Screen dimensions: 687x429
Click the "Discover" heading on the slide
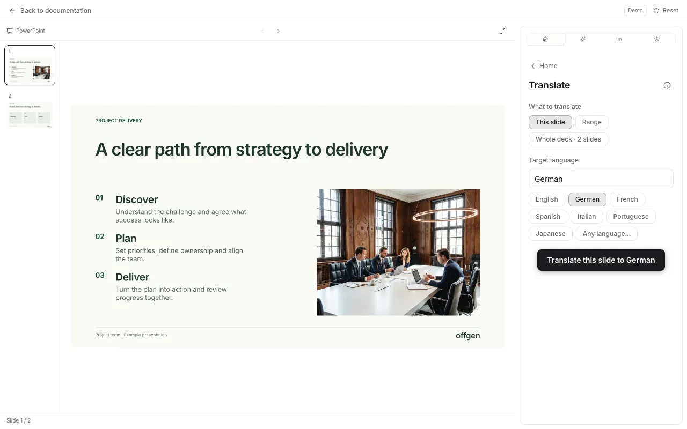coord(137,199)
